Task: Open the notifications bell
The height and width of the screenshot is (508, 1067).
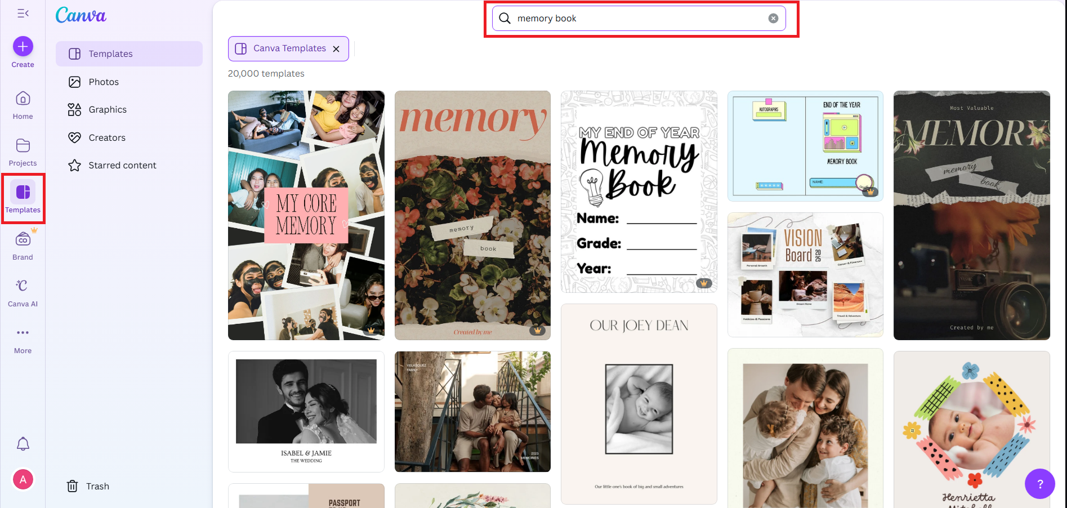Action: [x=23, y=443]
